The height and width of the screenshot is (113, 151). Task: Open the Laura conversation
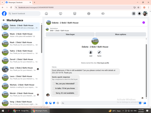pyautogui.click(x=20, y=77)
